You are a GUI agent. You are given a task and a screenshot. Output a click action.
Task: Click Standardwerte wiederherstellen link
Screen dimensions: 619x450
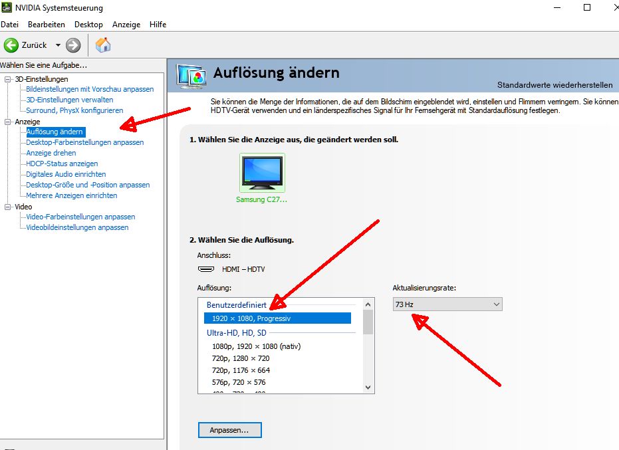pyautogui.click(x=555, y=85)
